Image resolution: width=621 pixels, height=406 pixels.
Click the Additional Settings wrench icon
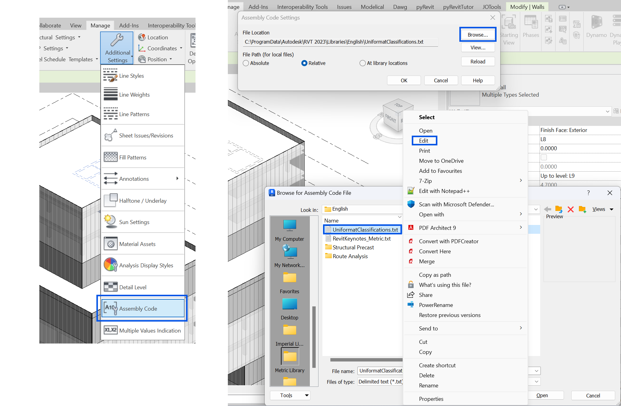(x=117, y=41)
